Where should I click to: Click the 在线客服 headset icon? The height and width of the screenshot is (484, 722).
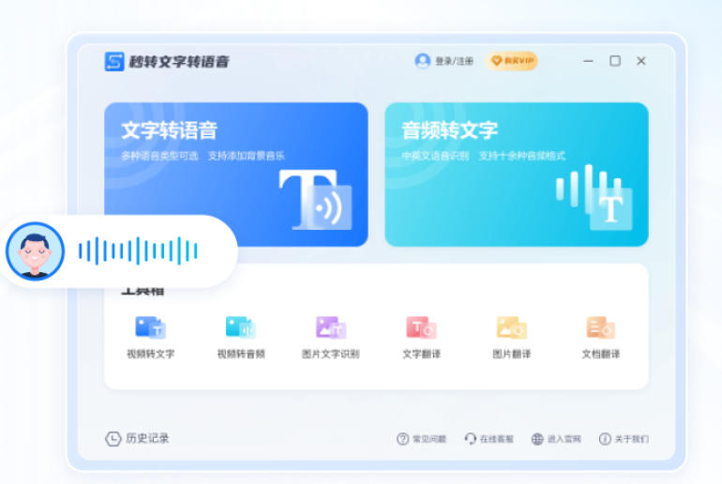coord(470,439)
